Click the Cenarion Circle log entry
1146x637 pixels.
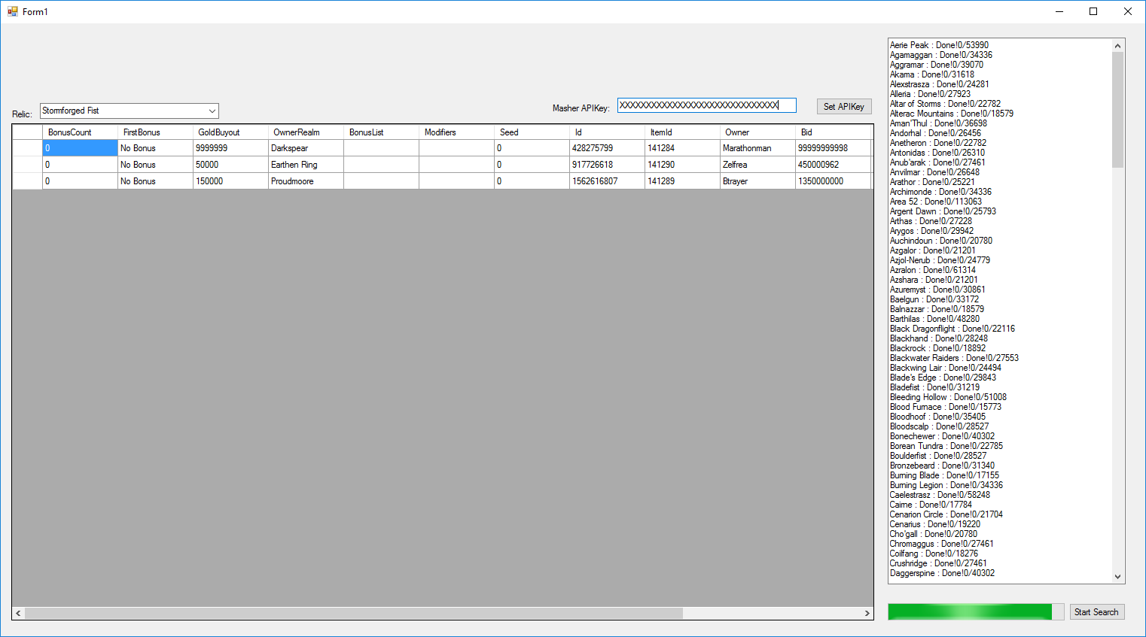pos(946,514)
